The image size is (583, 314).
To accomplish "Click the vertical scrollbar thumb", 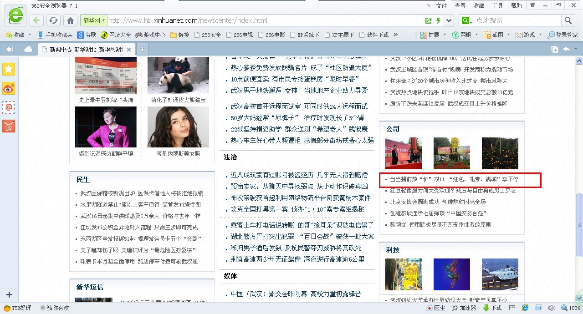I will pyautogui.click(x=579, y=225).
